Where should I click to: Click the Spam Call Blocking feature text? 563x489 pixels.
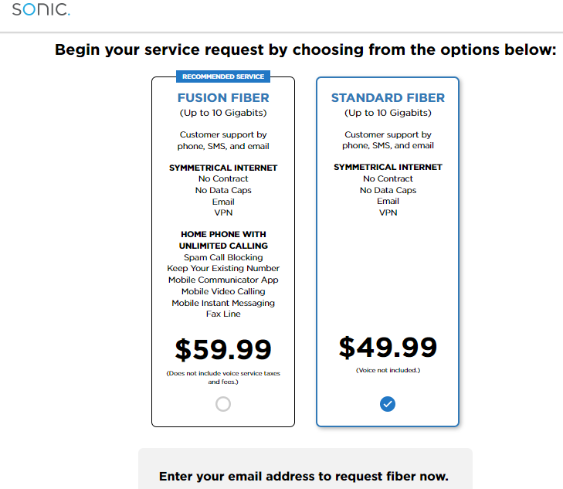tap(223, 257)
